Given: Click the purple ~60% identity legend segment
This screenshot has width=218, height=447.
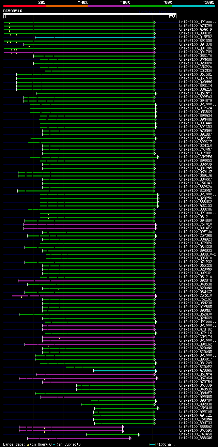Looking at the screenshot, I should (x=109, y=6).
